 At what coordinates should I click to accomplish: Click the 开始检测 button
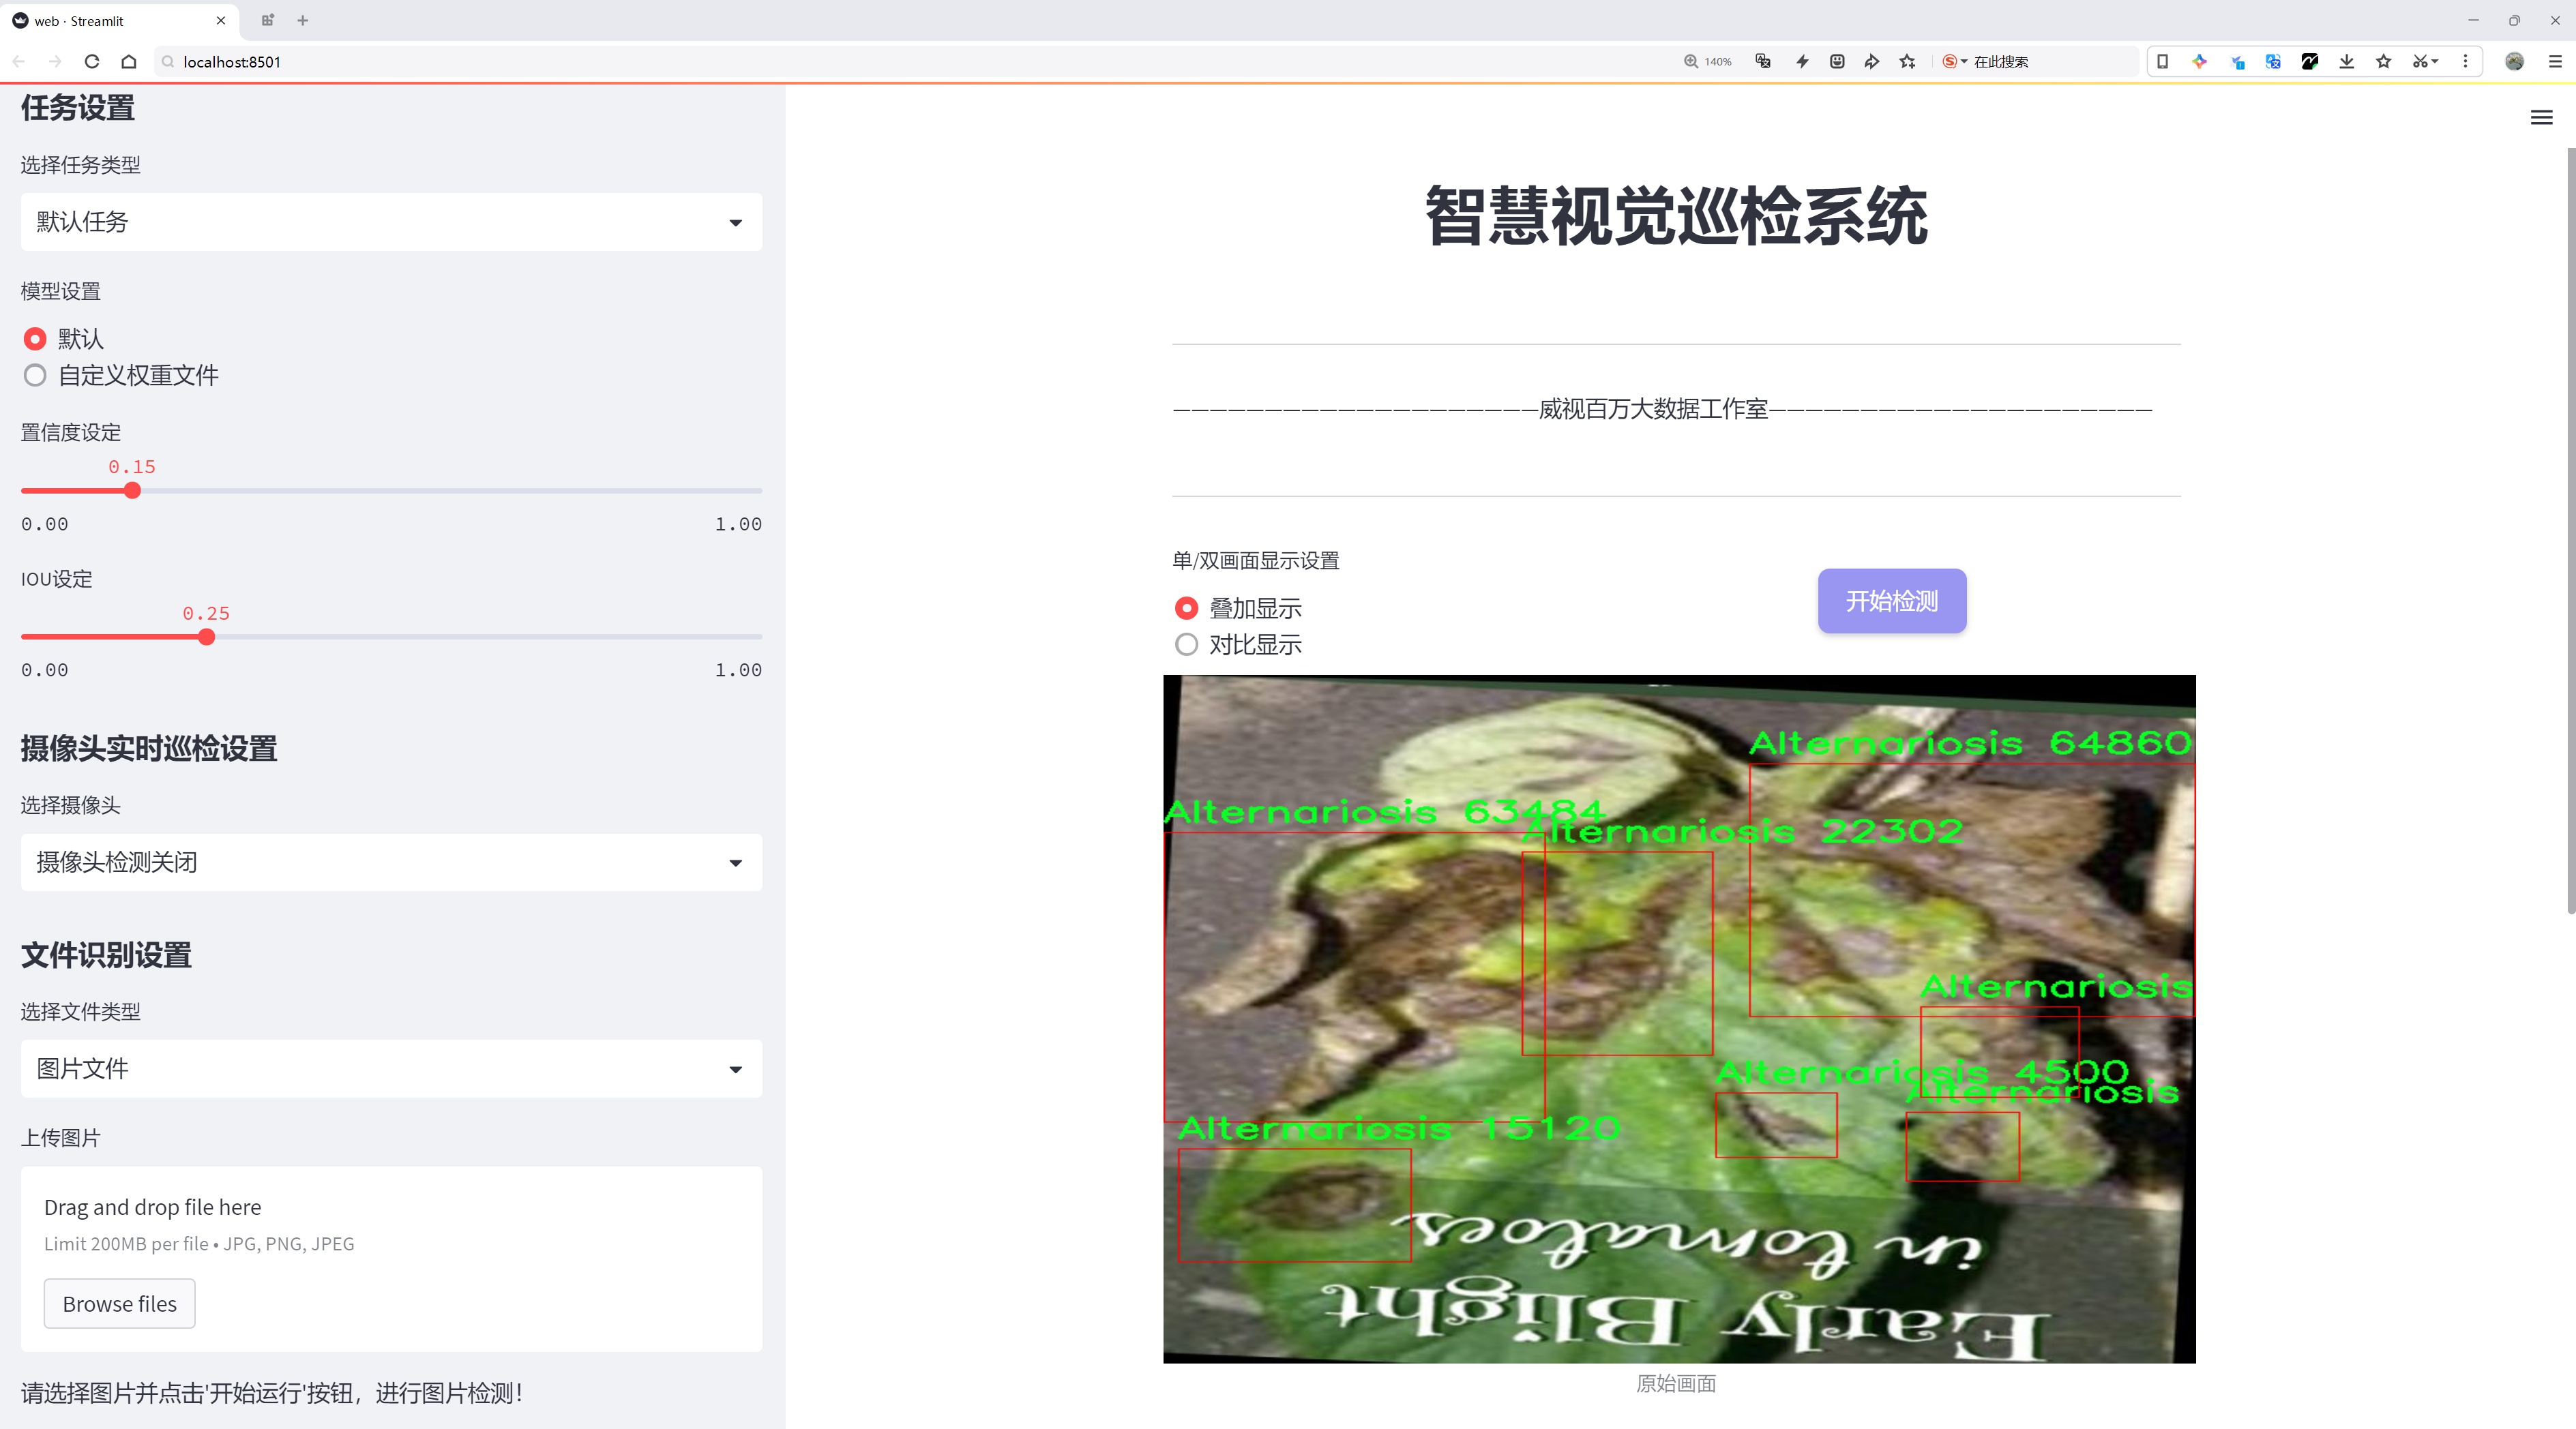[x=1892, y=601]
